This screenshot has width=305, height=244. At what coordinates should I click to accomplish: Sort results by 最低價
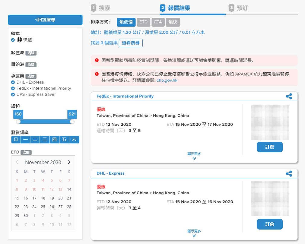[x=126, y=22]
